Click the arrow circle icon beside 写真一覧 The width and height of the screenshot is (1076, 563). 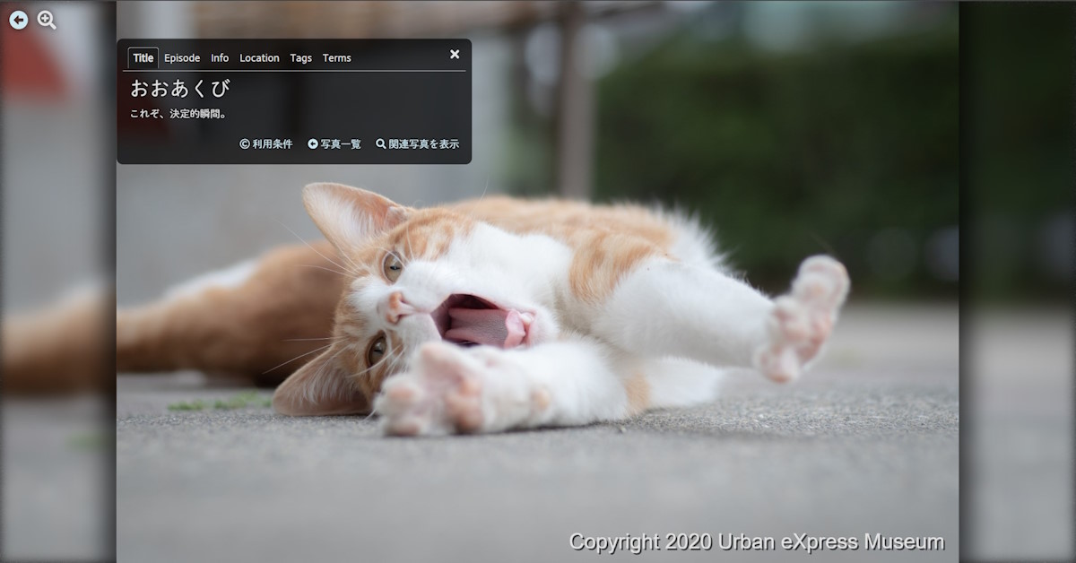click(313, 144)
